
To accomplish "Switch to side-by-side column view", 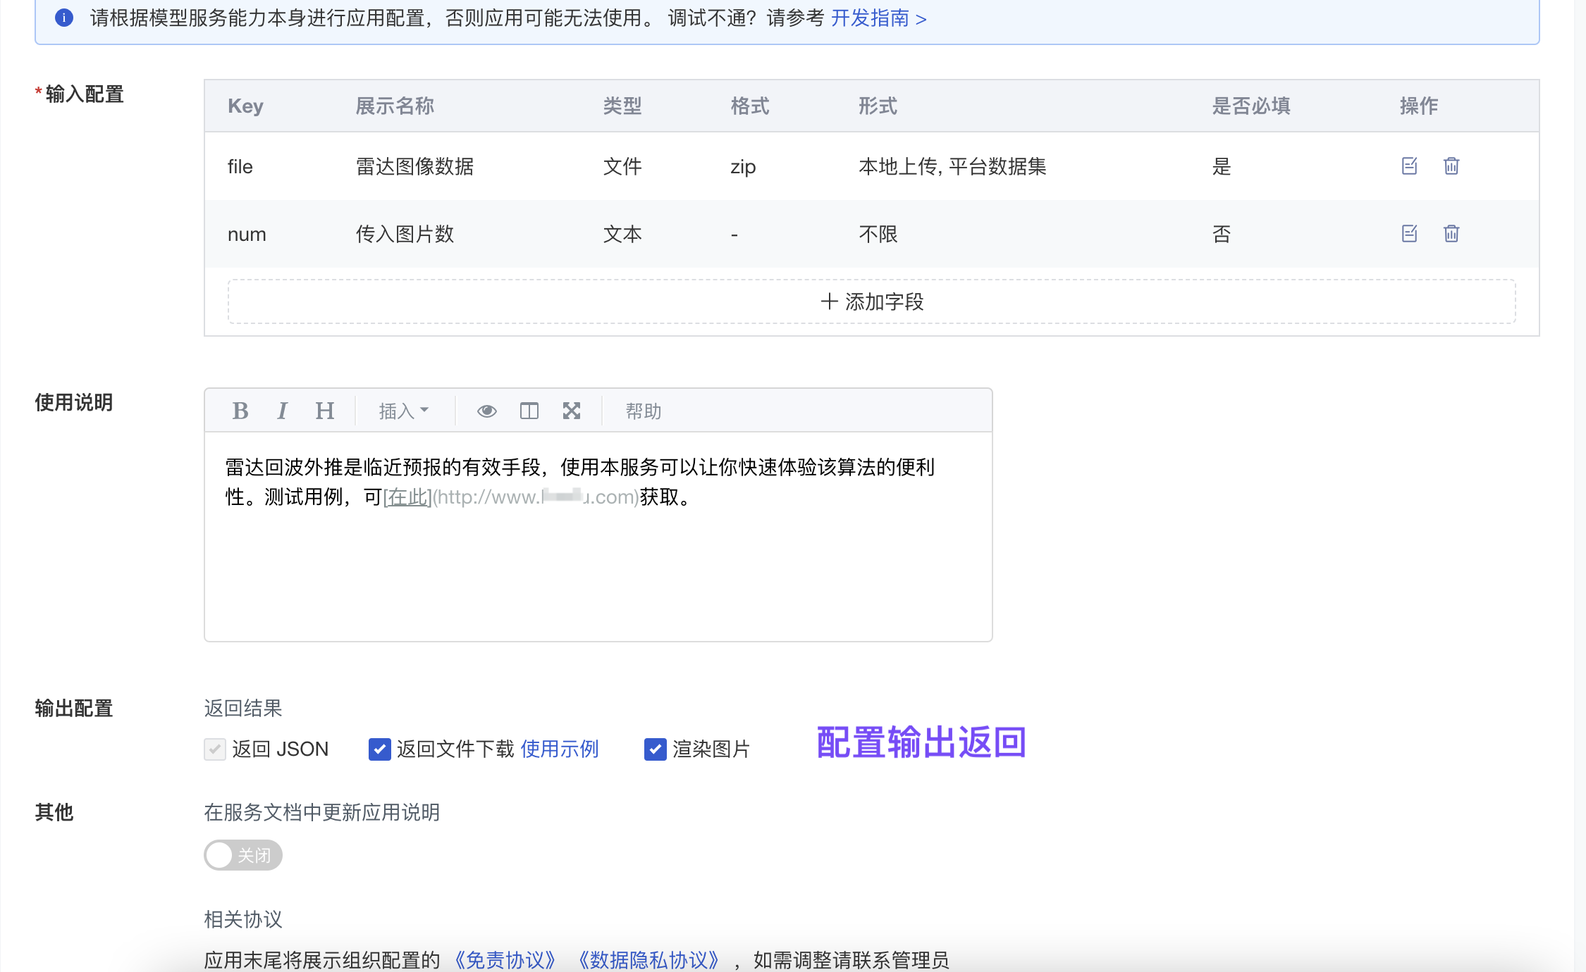I will pyautogui.click(x=529, y=411).
